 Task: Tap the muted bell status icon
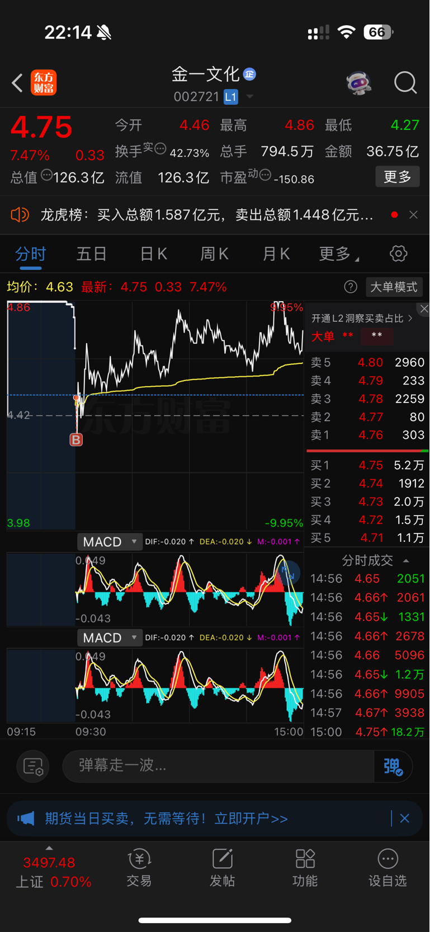tap(104, 32)
